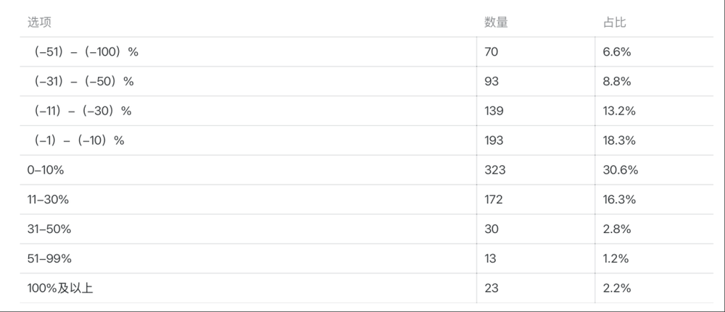Viewport: 725px width, 312px height.
Task: Click the 选项 column header
Action: pyautogui.click(x=39, y=22)
